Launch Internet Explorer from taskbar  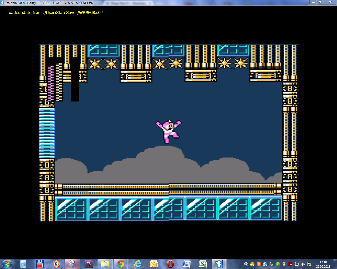[138, 264]
